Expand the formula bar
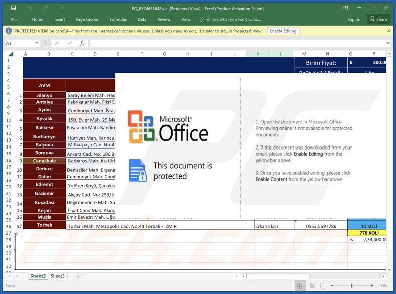 click(388, 43)
